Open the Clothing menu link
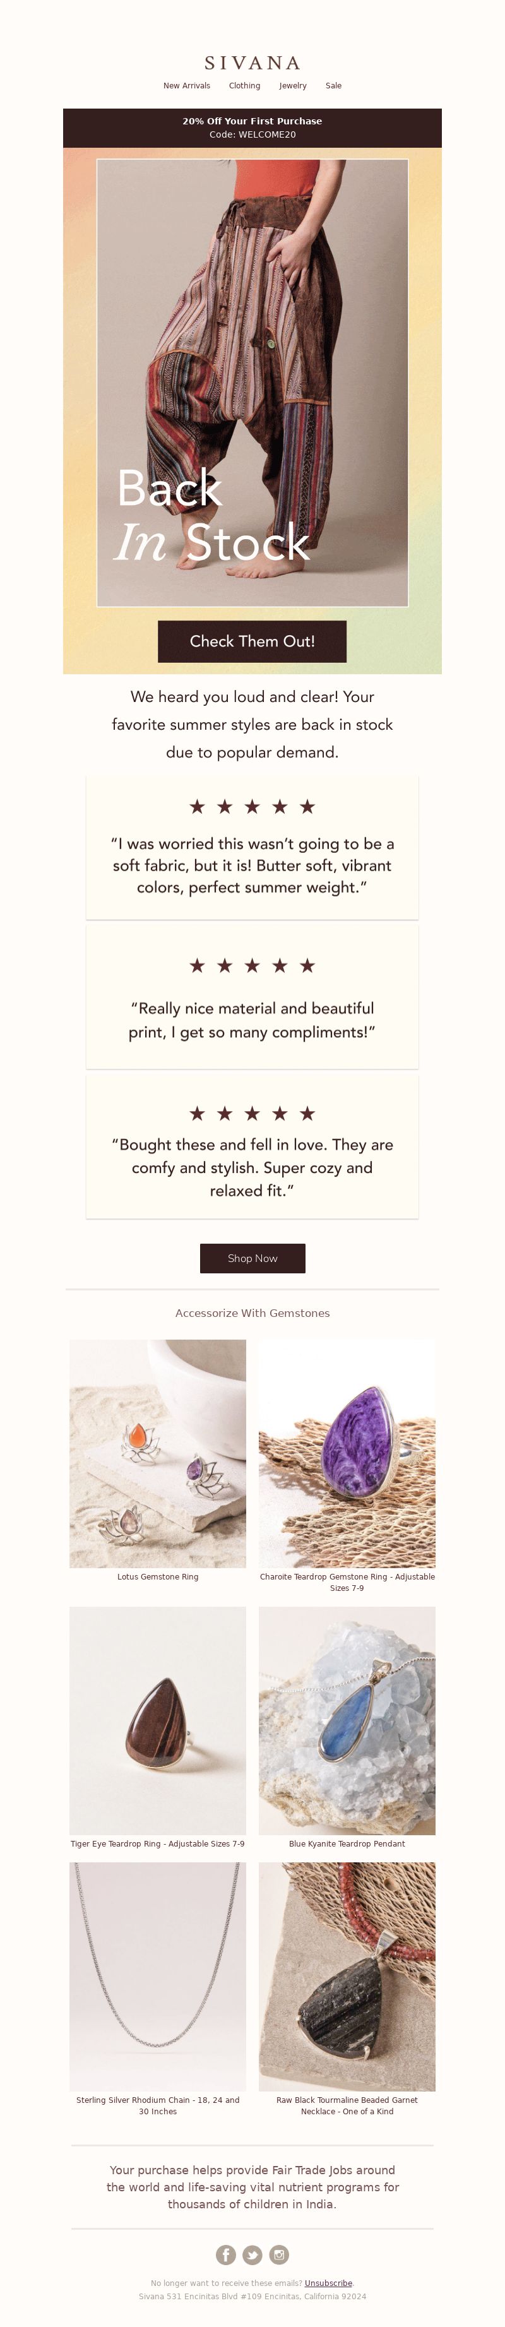The width and height of the screenshot is (505, 2327). pyautogui.click(x=244, y=86)
